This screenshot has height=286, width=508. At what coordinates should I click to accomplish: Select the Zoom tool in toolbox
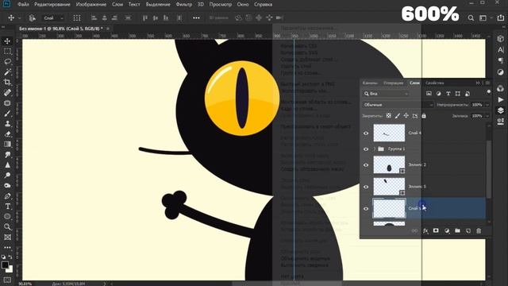tap(7, 227)
